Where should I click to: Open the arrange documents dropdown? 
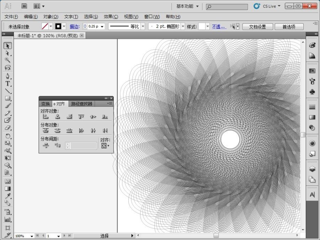(x=39, y=6)
